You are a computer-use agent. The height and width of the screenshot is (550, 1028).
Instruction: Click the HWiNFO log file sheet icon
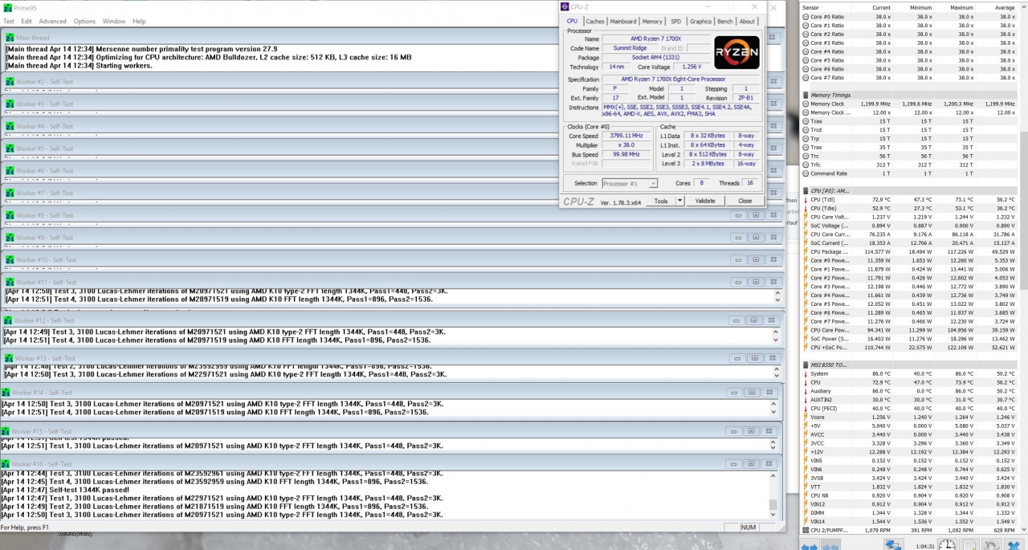click(970, 544)
